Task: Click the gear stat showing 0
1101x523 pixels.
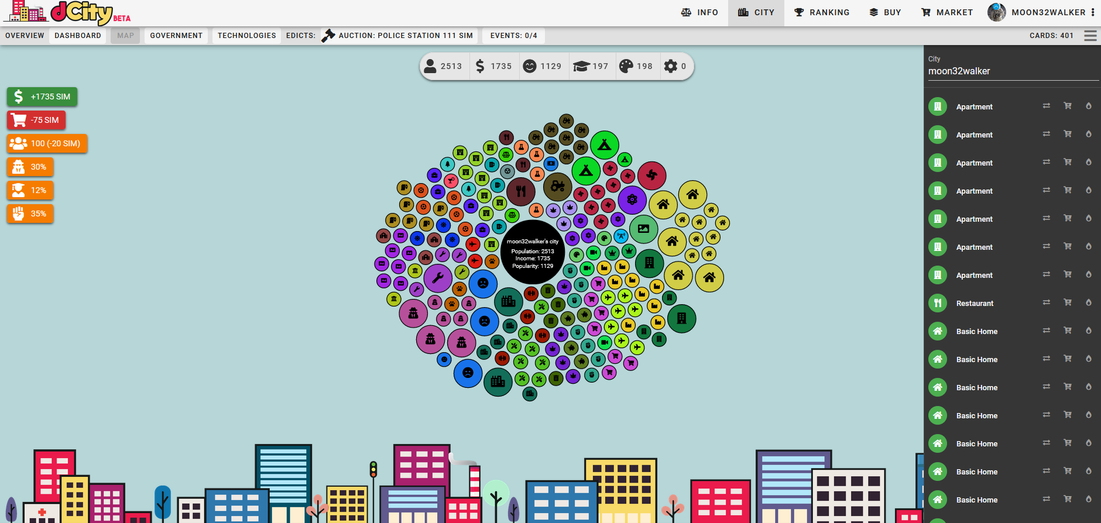Action: point(675,66)
